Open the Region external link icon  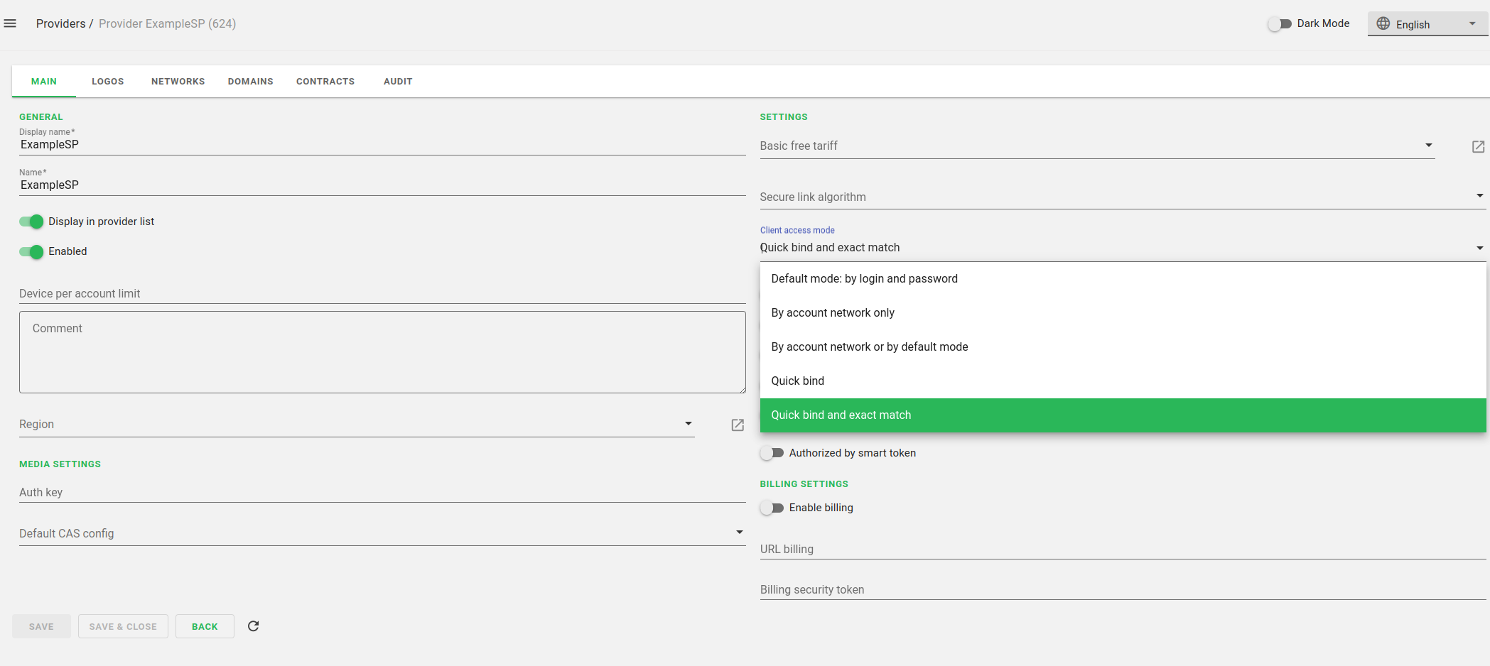tap(738, 425)
